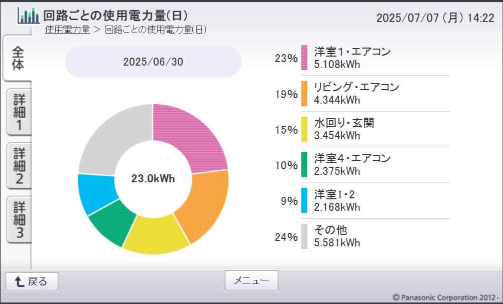Click the blue swatch for 洋室1・2
This screenshot has height=304, width=503.
pos(304,200)
